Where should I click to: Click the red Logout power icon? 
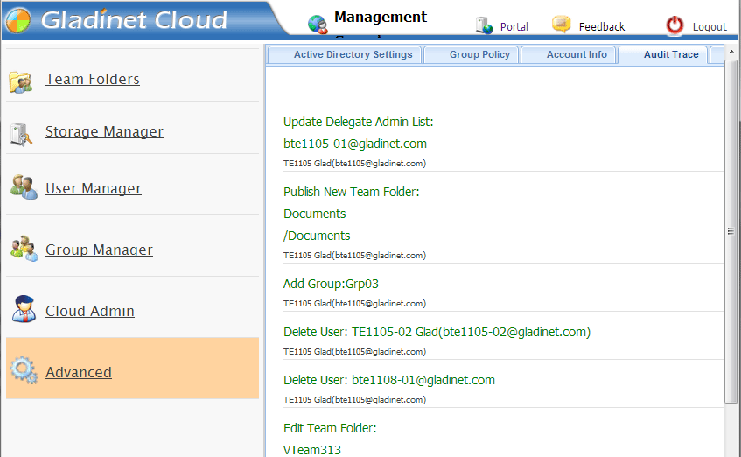(675, 25)
